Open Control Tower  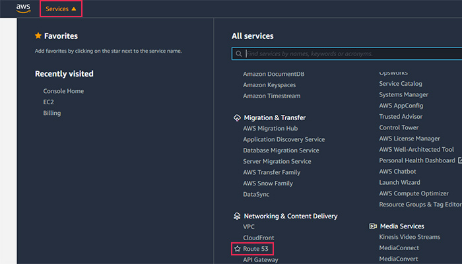coord(399,127)
